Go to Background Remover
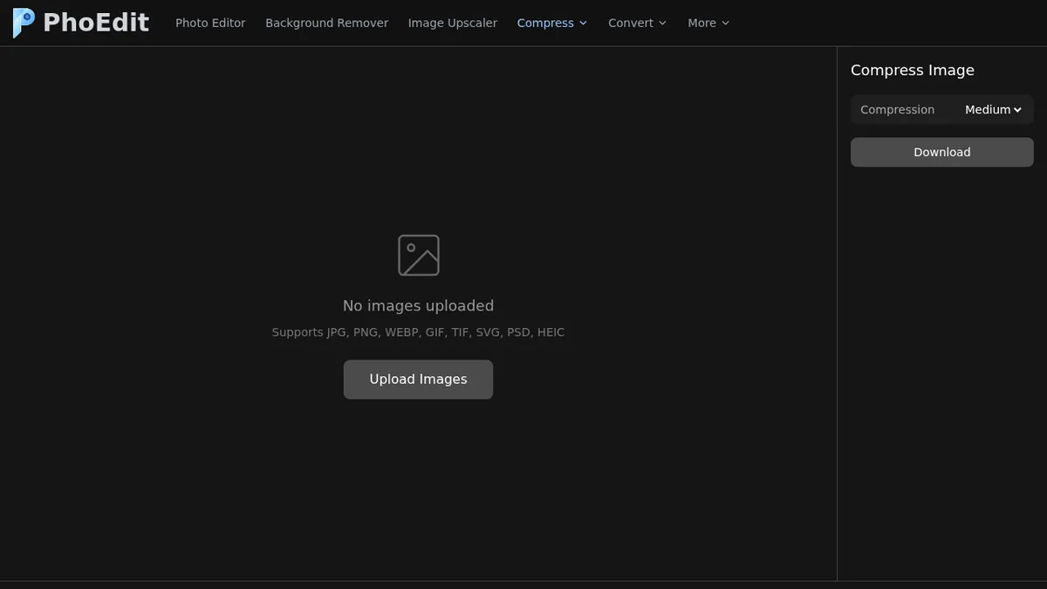The height and width of the screenshot is (589, 1047). [327, 23]
